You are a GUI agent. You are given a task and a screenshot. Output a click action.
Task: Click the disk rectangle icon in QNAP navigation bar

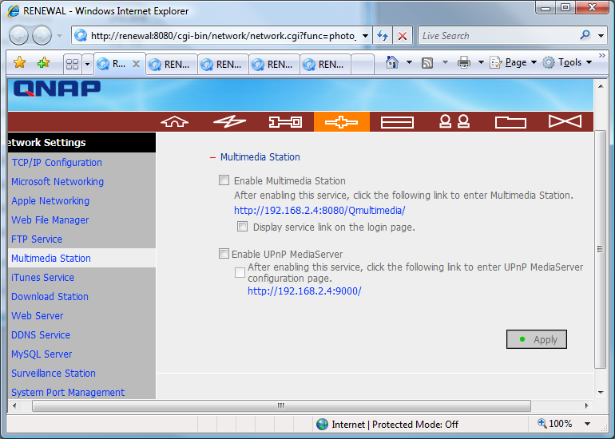pyautogui.click(x=397, y=121)
